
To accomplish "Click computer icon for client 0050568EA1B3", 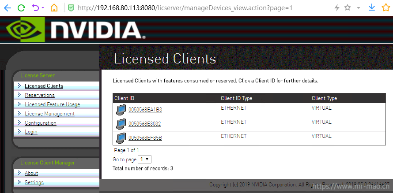I will tap(121, 110).
